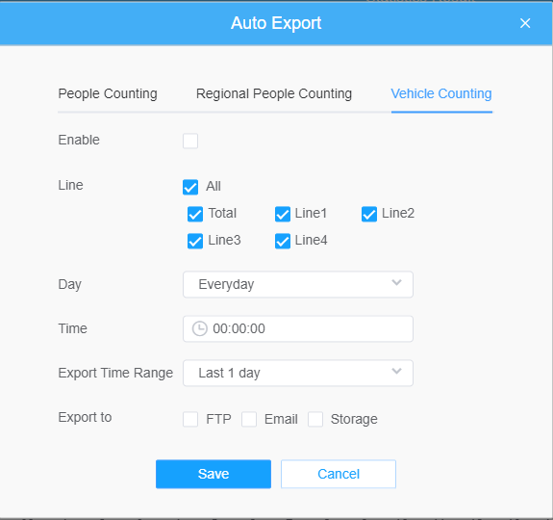Select the Vehicle Counting tab

pyautogui.click(x=441, y=94)
